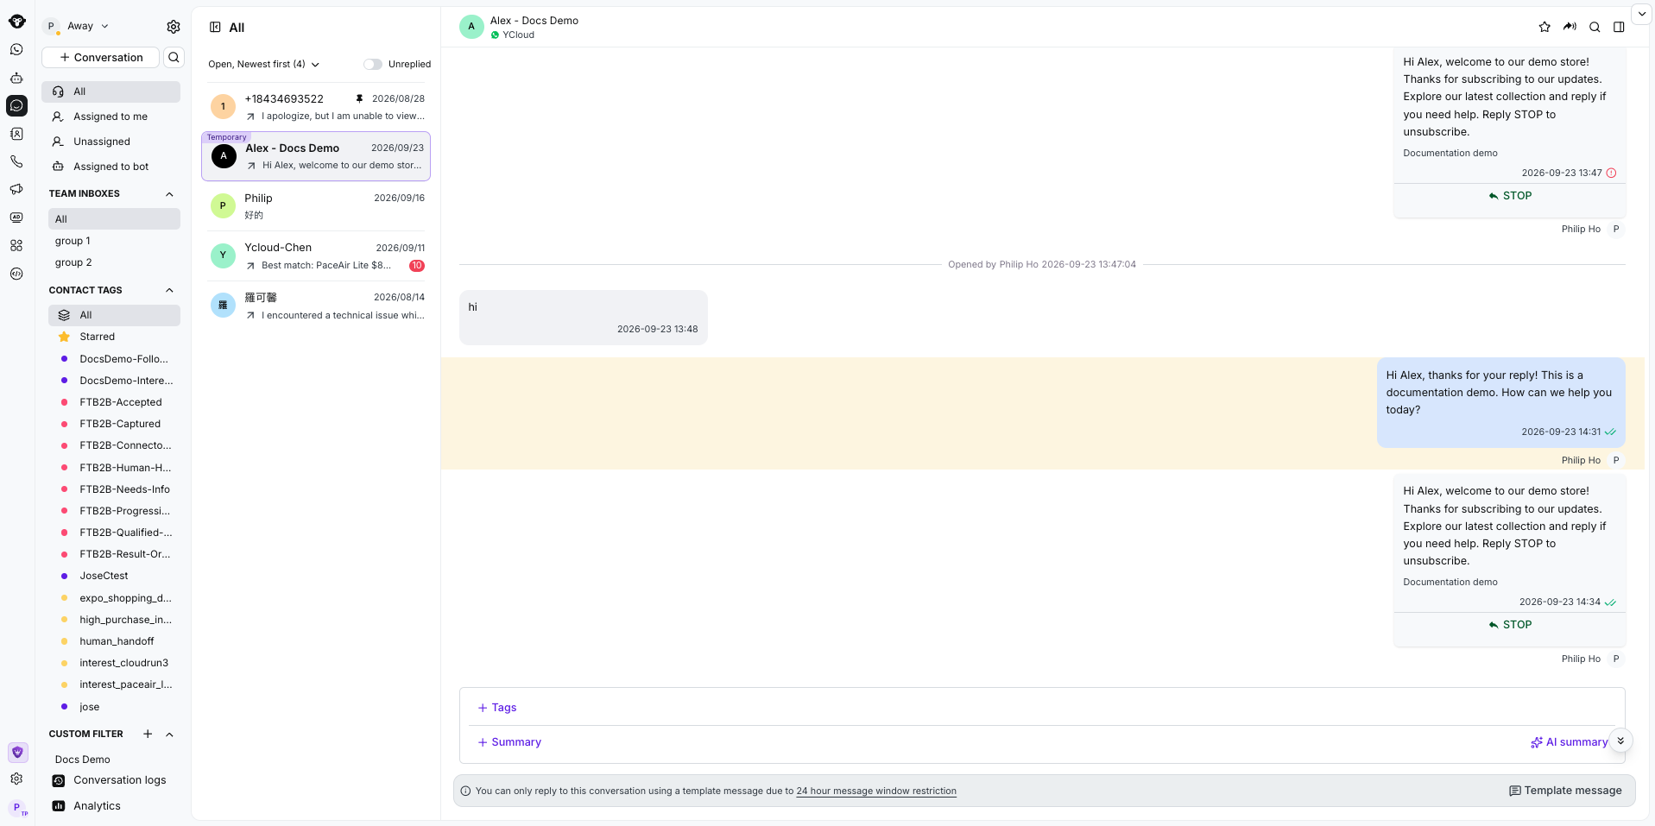Select Assigned to bot view
The height and width of the screenshot is (826, 1655).
(x=111, y=167)
